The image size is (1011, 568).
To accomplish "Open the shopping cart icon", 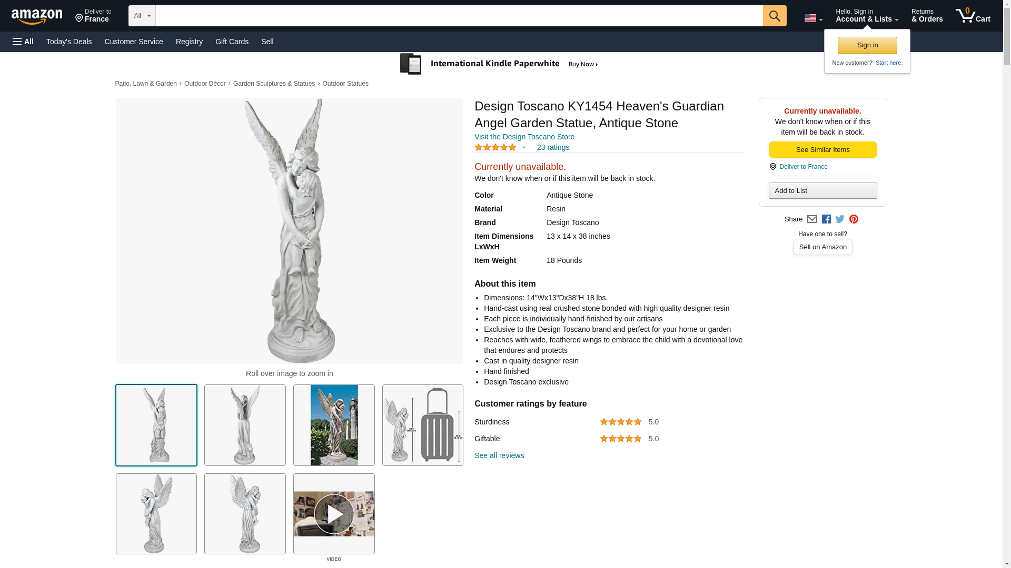I will [x=973, y=16].
